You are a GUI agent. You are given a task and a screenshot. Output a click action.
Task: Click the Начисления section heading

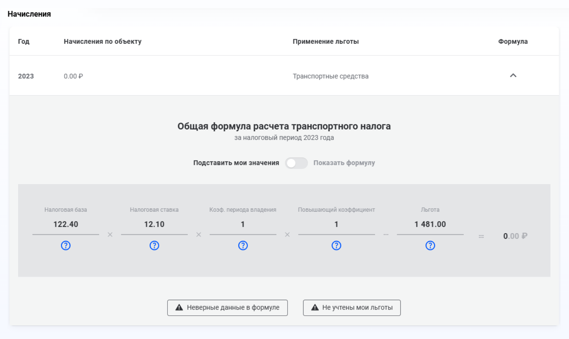(x=29, y=14)
